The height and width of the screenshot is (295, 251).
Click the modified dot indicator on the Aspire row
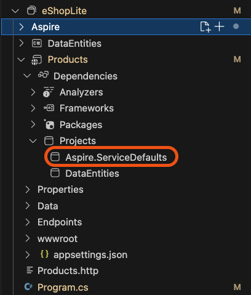pyautogui.click(x=236, y=26)
